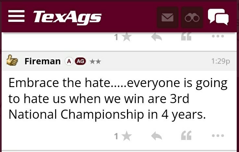Image resolution: width=239 pixels, height=152 pixels.
Task: Click the circled A badge next to Fireman
Action: coord(69,61)
